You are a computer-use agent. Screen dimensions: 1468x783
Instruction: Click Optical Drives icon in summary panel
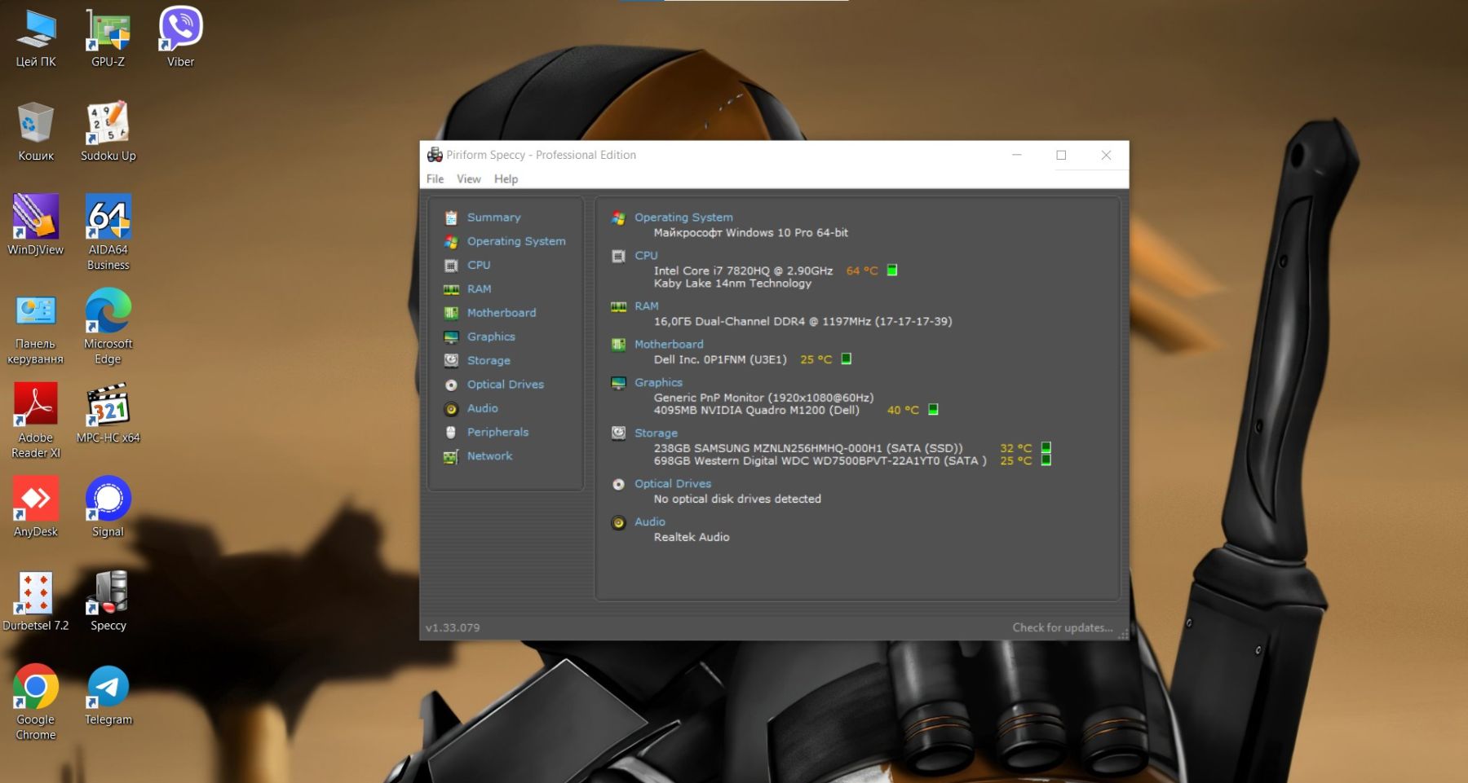pos(618,484)
